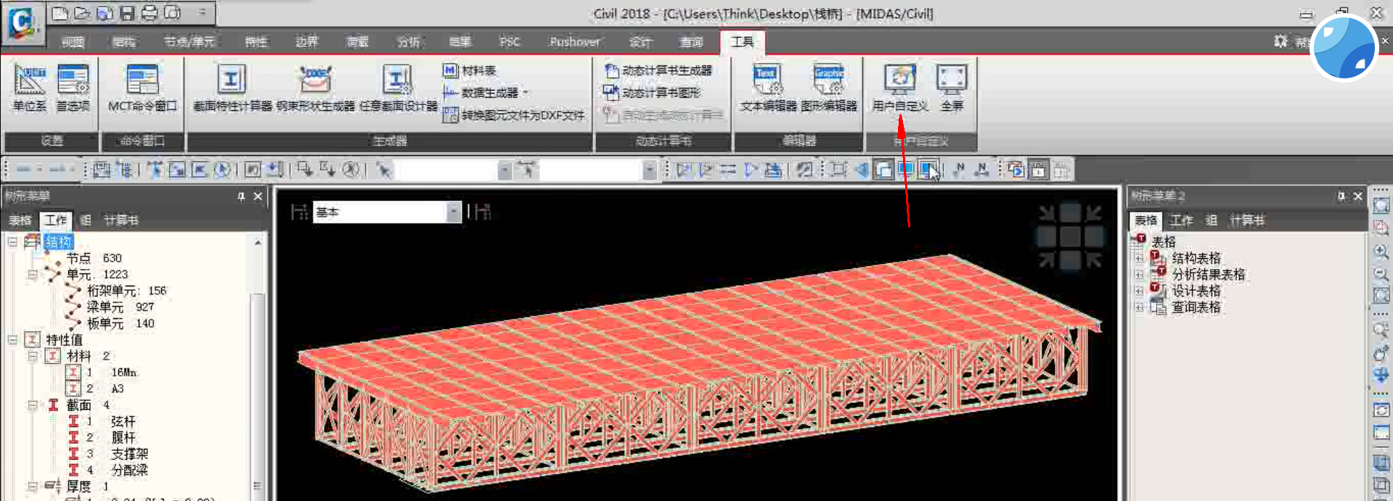
Task: Open the first empty toolbar combo box dropdown
Action: (x=504, y=170)
